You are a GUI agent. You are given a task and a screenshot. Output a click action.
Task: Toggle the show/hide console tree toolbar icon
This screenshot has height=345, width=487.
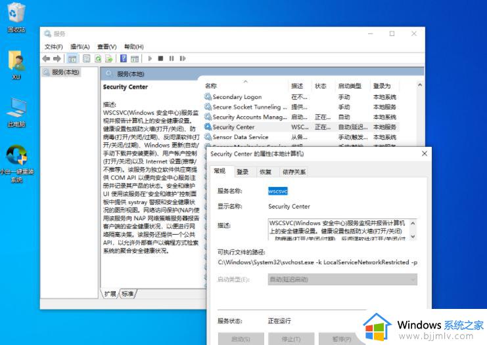click(72, 58)
